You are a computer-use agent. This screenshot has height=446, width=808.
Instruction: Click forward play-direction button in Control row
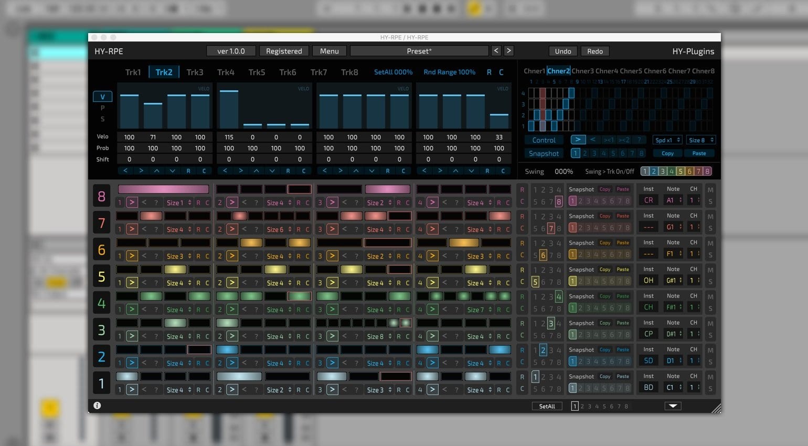[578, 140]
